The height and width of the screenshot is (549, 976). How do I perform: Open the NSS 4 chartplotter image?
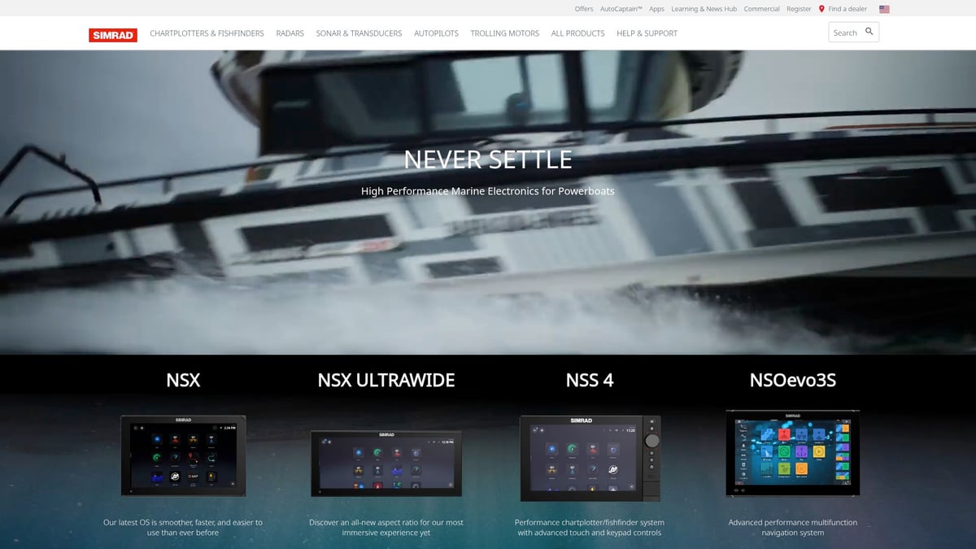[590, 458]
